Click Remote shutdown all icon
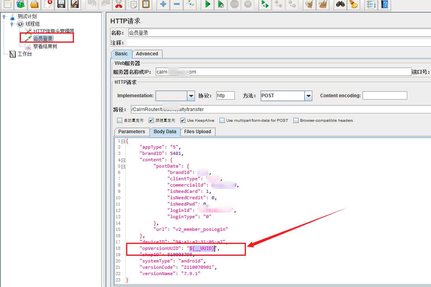Screen dimensions: 431x287 point(292,4)
